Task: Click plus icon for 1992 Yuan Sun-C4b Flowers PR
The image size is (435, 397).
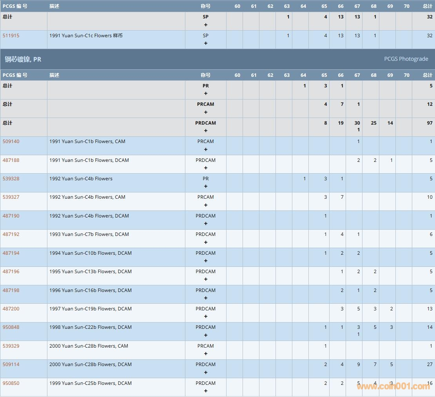Action: point(206,186)
